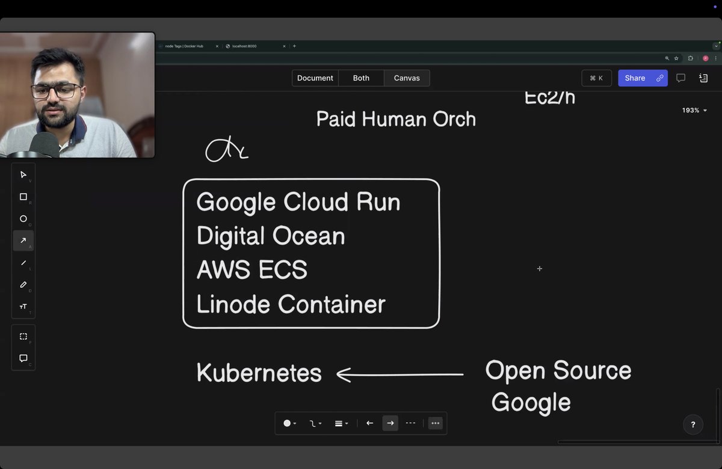722x469 pixels.
Task: Open Chrome three-dot menu
Action: pos(715,58)
